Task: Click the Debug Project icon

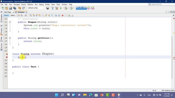Action: coord(66,8)
